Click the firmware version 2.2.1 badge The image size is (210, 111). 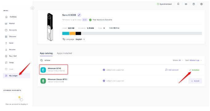(85, 20)
